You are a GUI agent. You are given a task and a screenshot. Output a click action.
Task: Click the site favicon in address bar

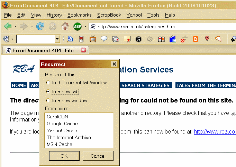[93, 27]
